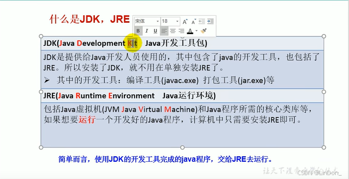349x179 pixels.
Task: Select the Format Painter brush icon
Action: click(203, 31)
